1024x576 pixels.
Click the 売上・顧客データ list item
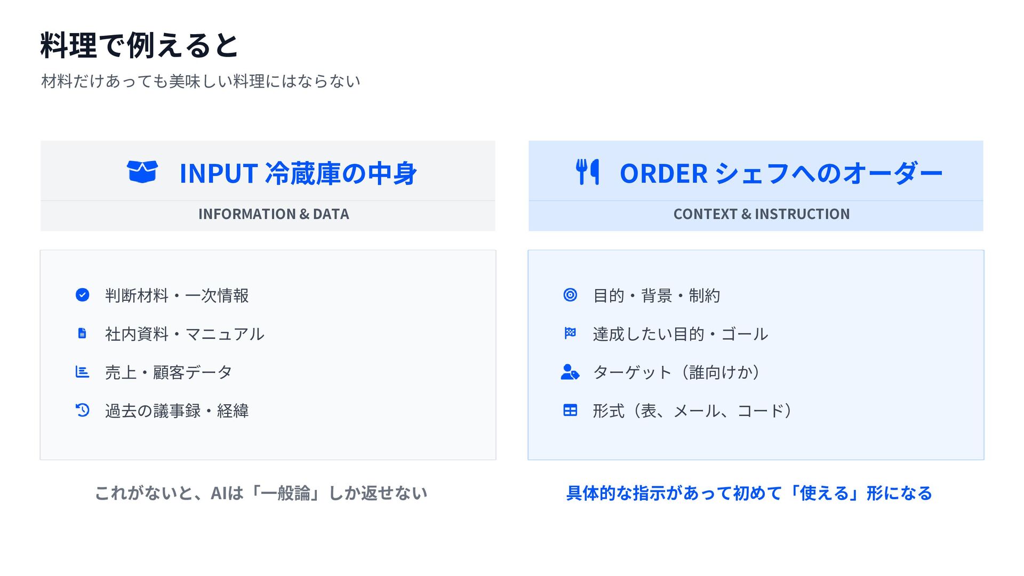click(x=169, y=372)
